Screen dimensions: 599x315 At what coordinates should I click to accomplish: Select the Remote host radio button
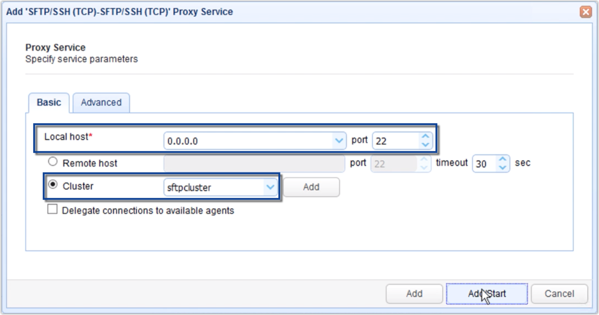52,161
